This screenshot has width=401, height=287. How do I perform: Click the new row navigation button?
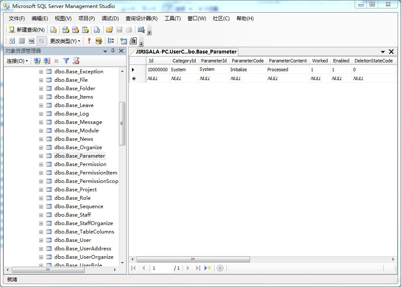click(207, 268)
